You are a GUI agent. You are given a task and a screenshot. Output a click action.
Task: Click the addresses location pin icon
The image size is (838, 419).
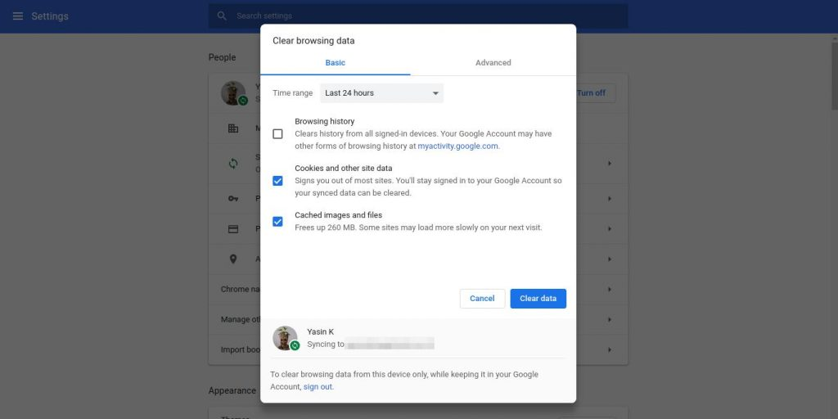click(233, 259)
